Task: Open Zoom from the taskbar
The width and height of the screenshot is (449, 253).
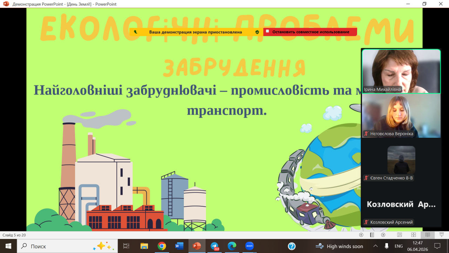Action: (x=249, y=246)
